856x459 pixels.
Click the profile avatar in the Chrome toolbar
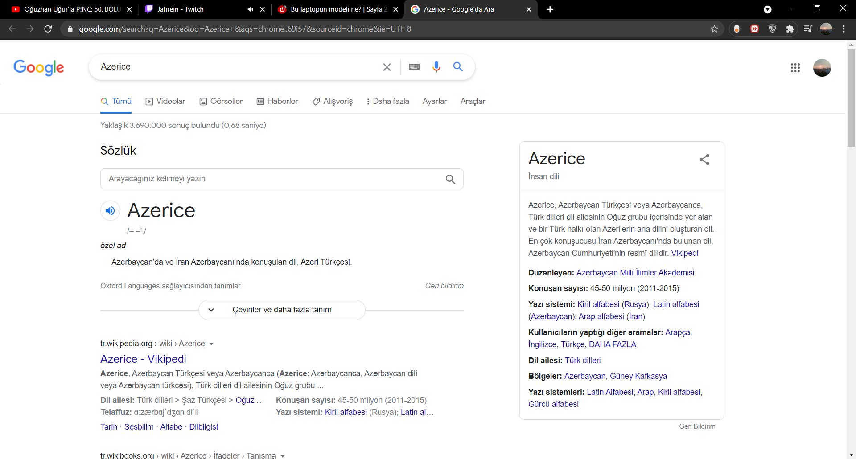(826, 29)
